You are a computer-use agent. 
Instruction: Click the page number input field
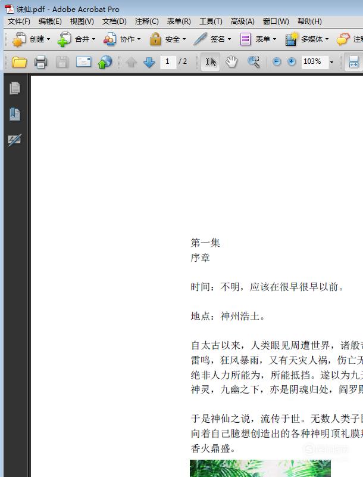point(168,62)
